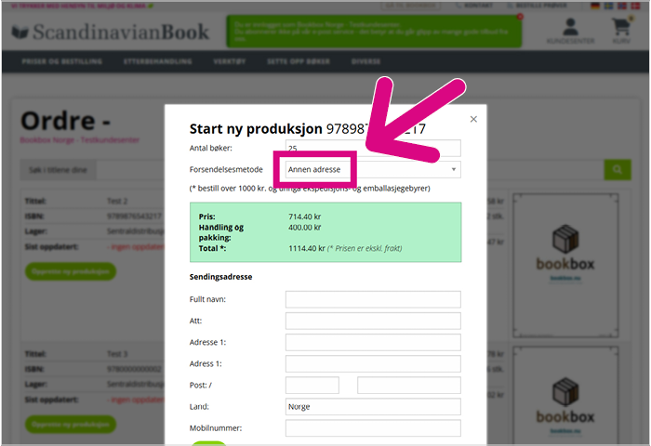651x446 pixels.
Task: Switch site language to Norwegian flag
Action: pyautogui.click(x=622, y=6)
